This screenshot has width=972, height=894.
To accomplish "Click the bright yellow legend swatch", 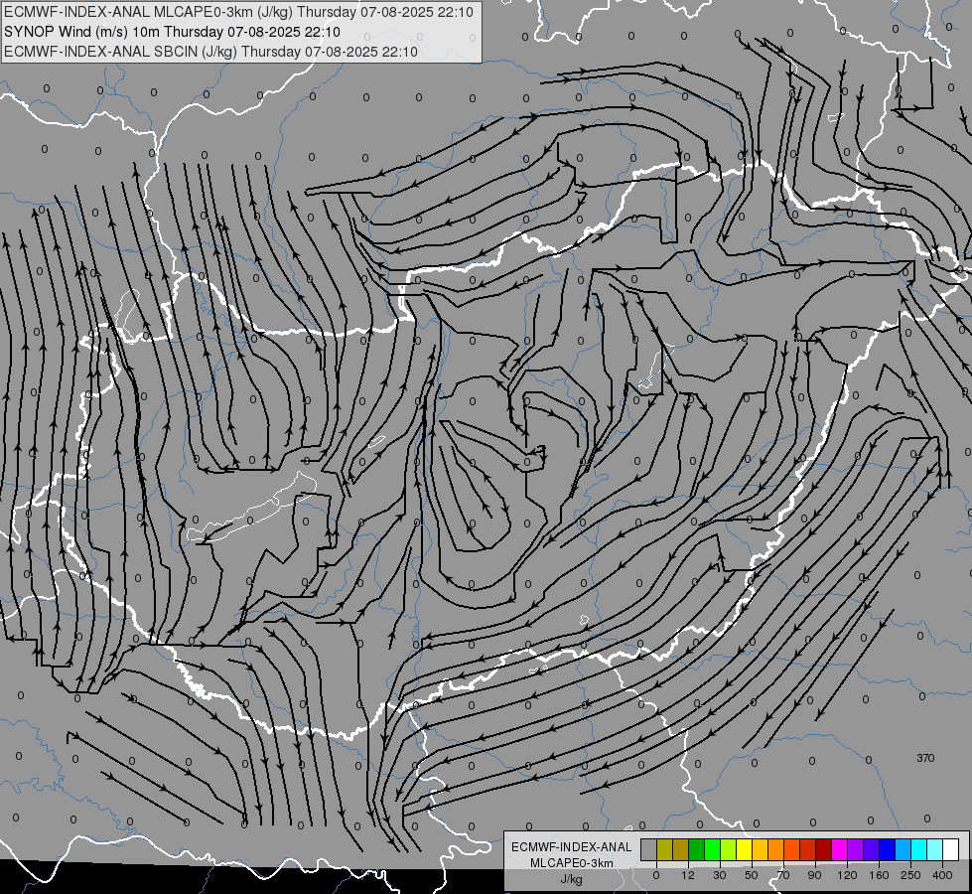I will click(744, 849).
